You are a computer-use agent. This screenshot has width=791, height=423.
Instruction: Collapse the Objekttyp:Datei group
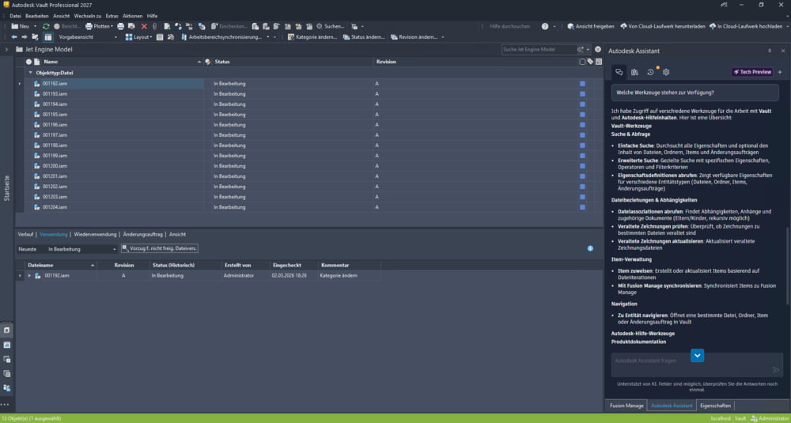click(30, 73)
